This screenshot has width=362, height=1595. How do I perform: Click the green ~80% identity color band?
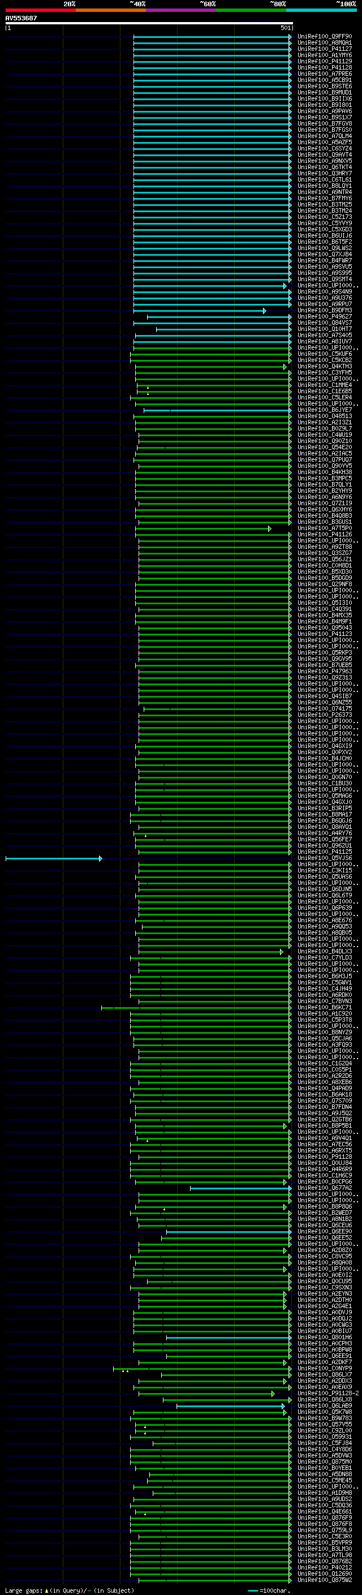[x=251, y=10]
